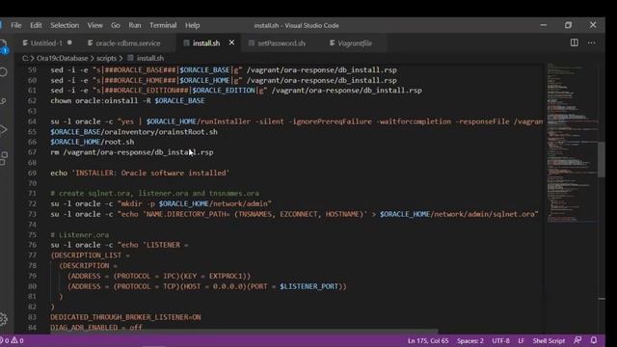Click the scripts breadcrumb folder

[x=106, y=58]
